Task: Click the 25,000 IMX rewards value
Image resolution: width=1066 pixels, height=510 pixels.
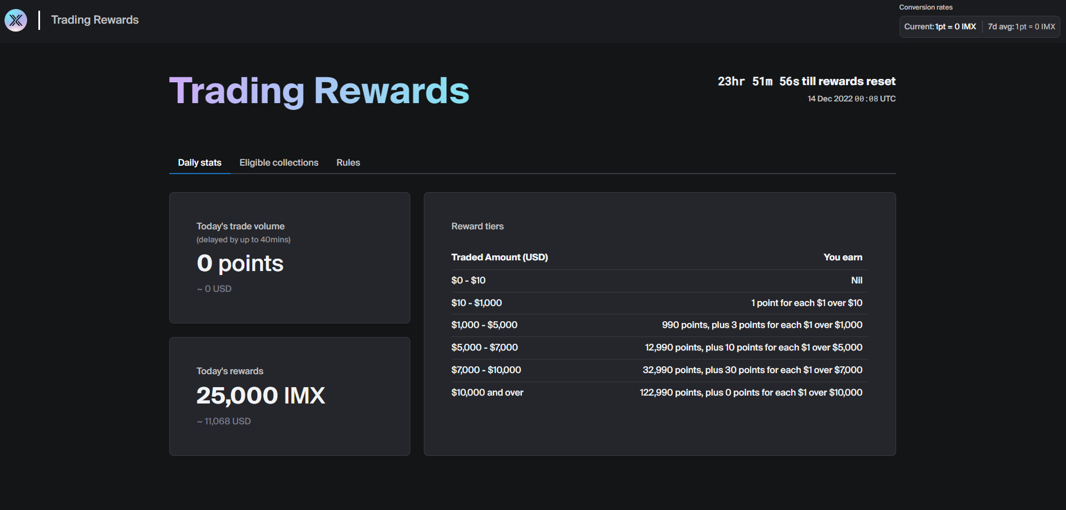Action: point(261,395)
